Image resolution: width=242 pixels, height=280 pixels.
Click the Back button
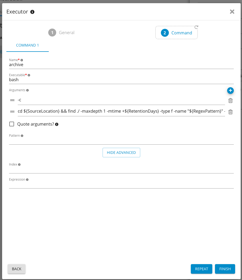16,269
